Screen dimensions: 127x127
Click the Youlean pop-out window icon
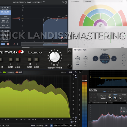click(63, 2)
